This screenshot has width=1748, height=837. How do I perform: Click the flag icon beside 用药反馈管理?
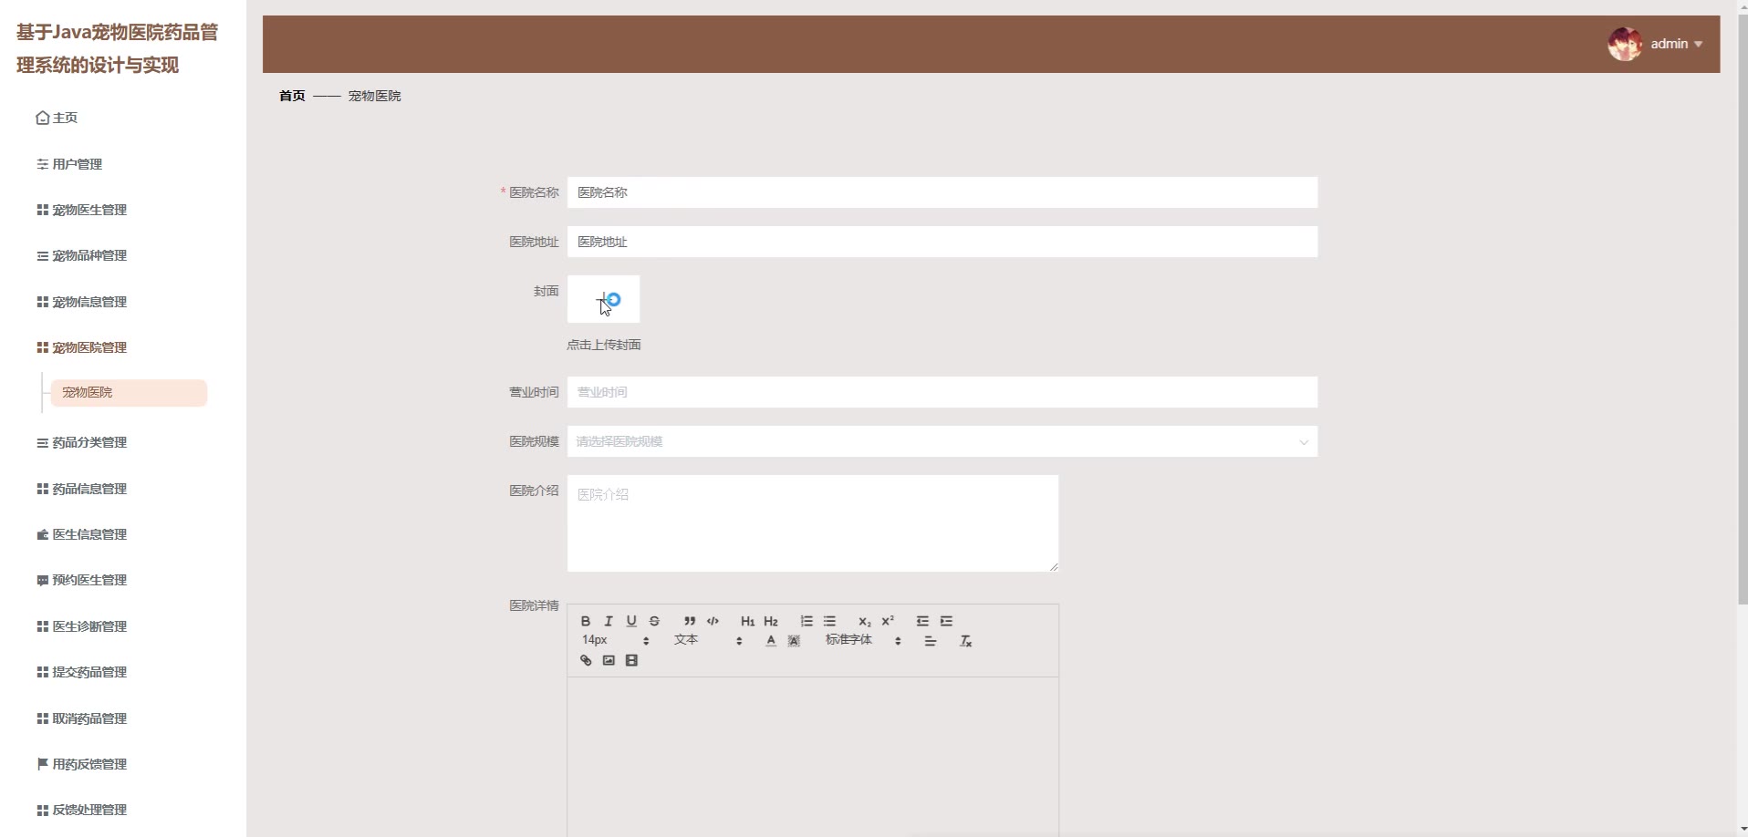(x=42, y=764)
